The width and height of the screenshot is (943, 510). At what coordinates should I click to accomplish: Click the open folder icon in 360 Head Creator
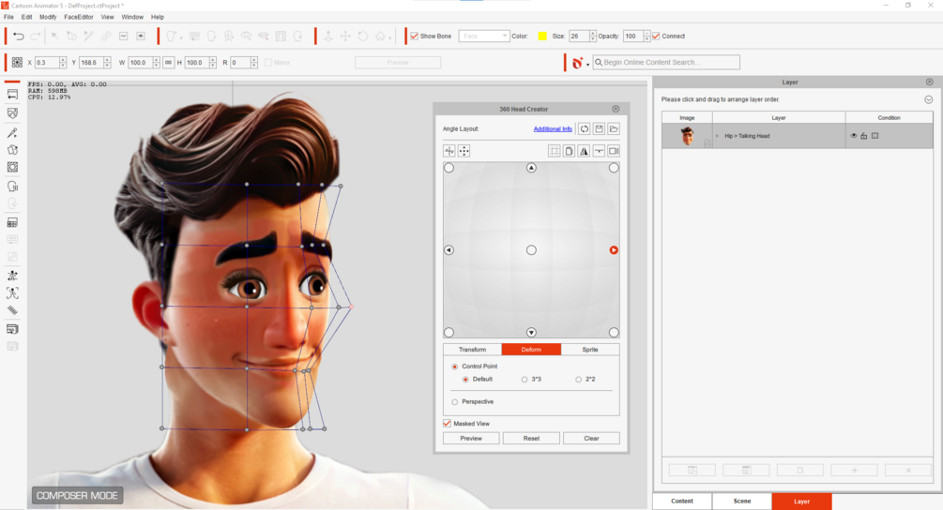click(614, 128)
